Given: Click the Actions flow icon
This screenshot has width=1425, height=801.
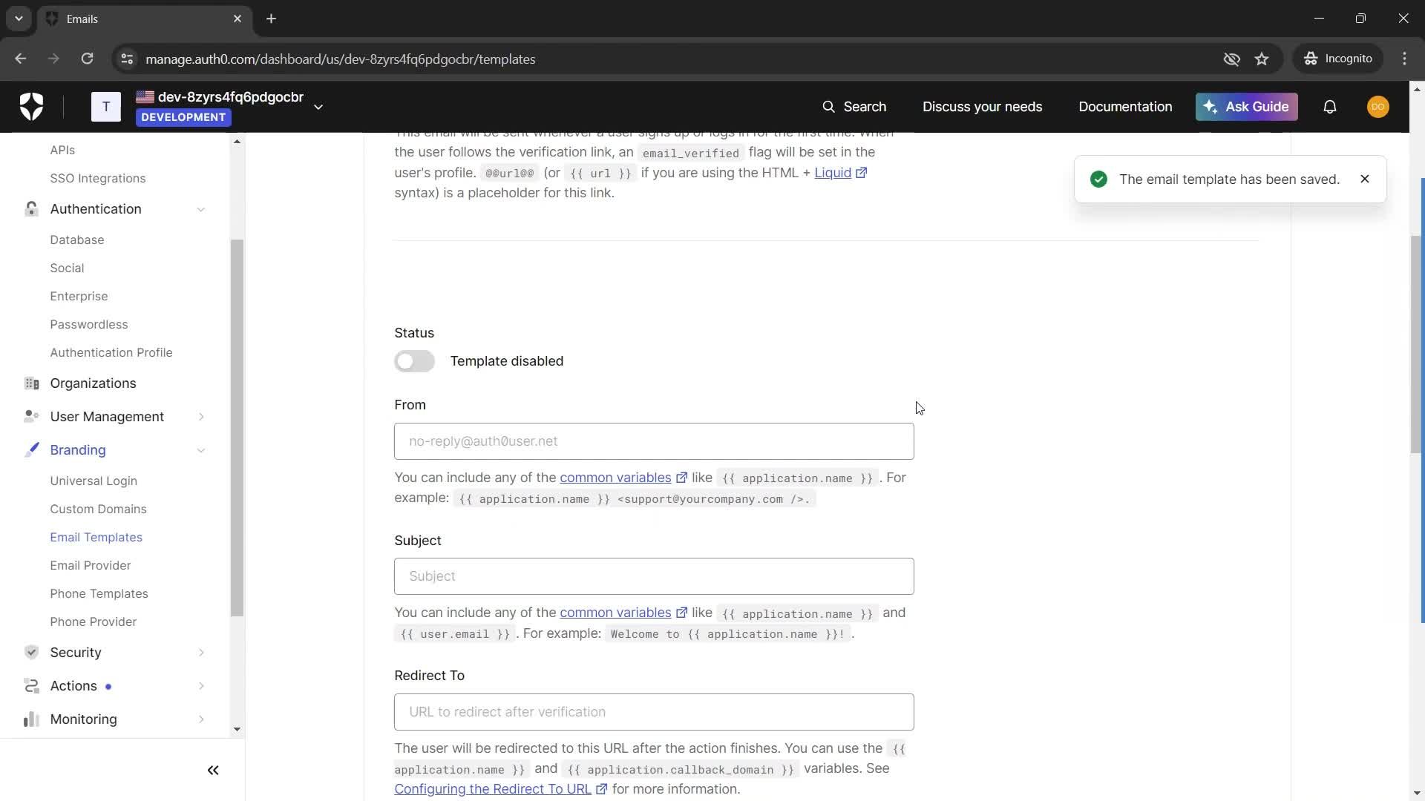Looking at the screenshot, I should [x=31, y=686].
